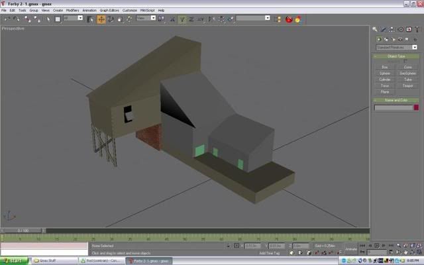Open the Display command panel tab
Image resolution: width=424 pixels, height=265 pixels.
[x=409, y=29]
